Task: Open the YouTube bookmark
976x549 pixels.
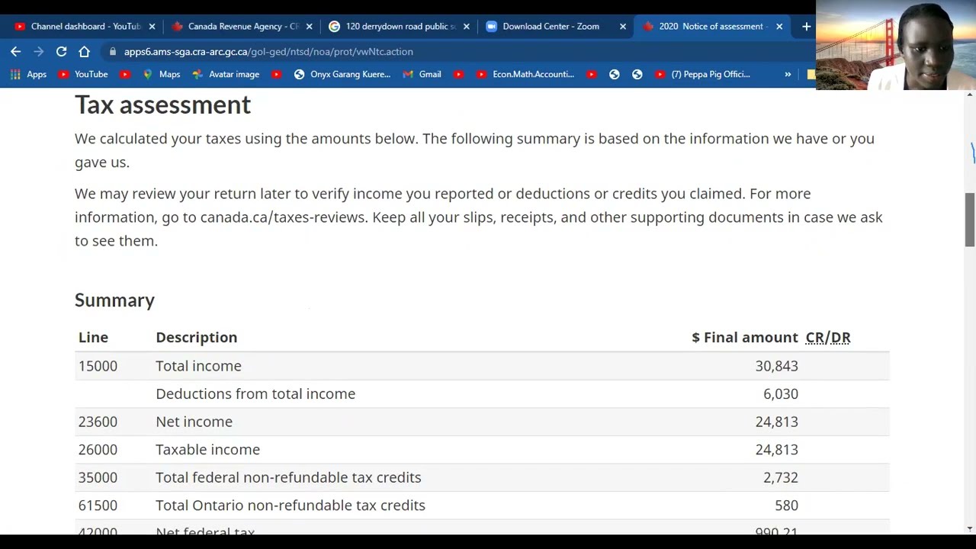Action: [x=83, y=74]
